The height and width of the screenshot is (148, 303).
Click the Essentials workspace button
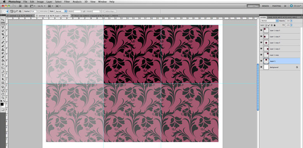[253, 6]
